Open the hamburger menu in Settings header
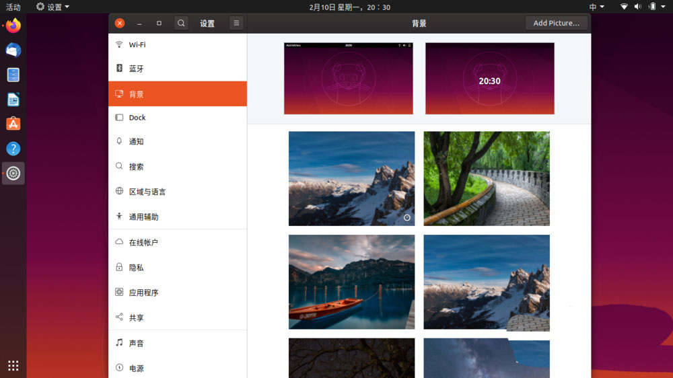The image size is (673, 378). point(236,23)
